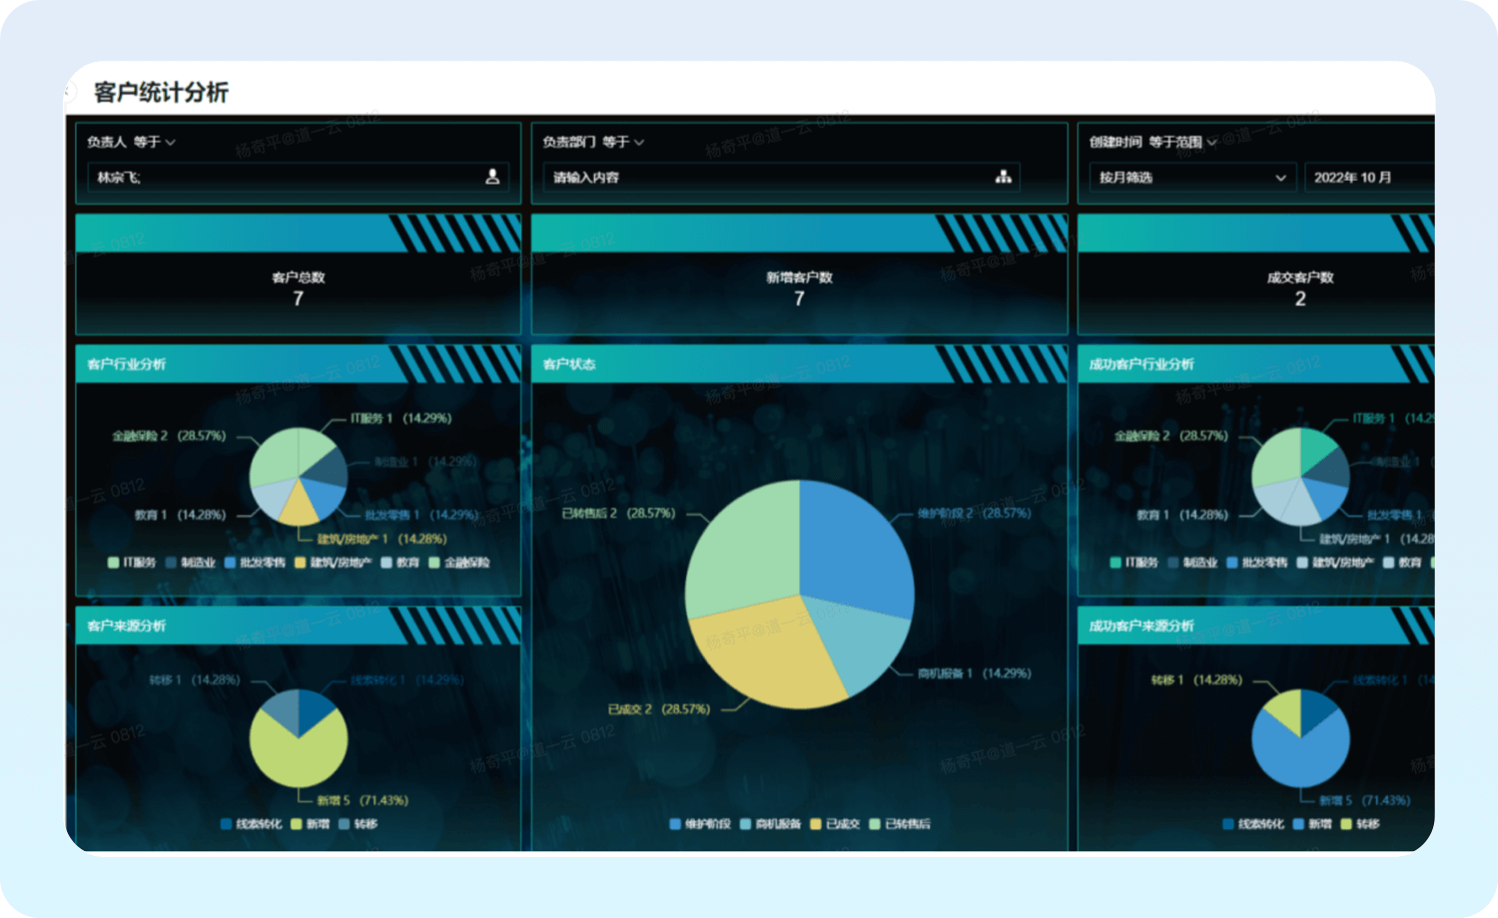Image resolution: width=1498 pixels, height=918 pixels.
Task: Click the yellow 已成交 legend marker in 客户状态
Action: point(816,824)
